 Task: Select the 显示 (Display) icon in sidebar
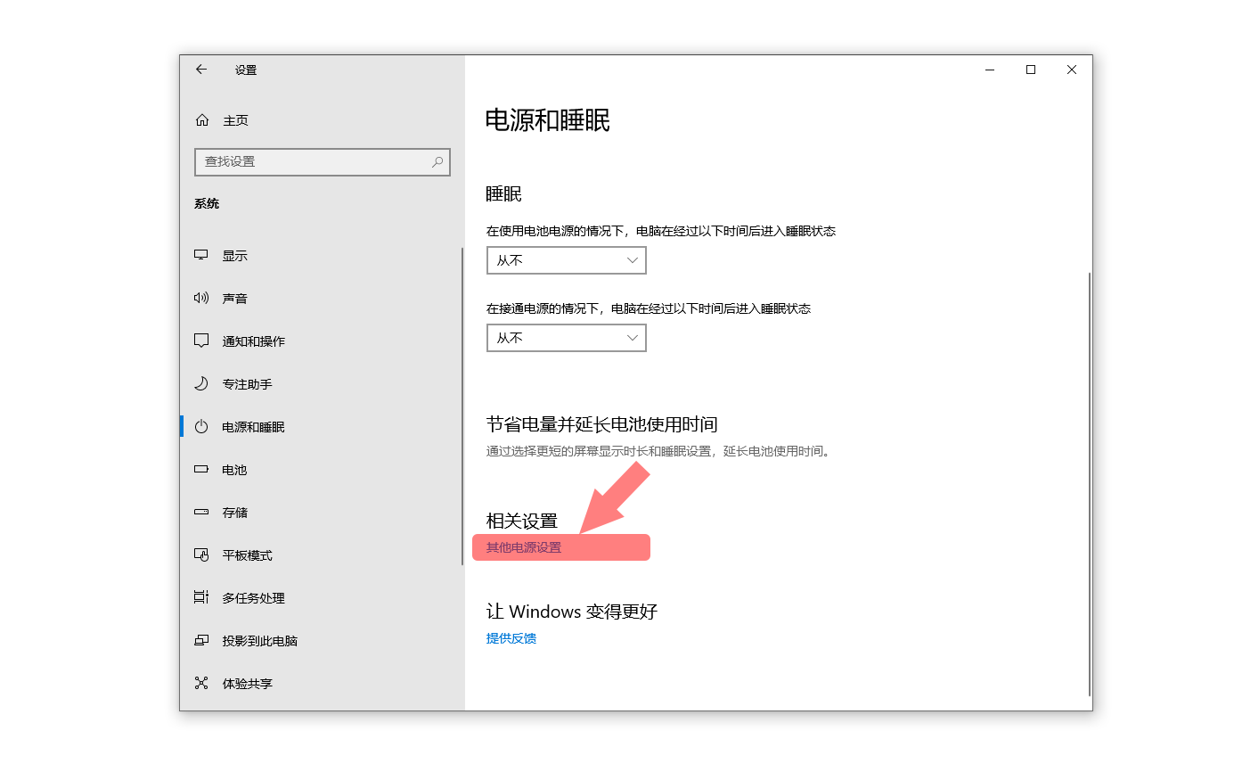tap(201, 255)
